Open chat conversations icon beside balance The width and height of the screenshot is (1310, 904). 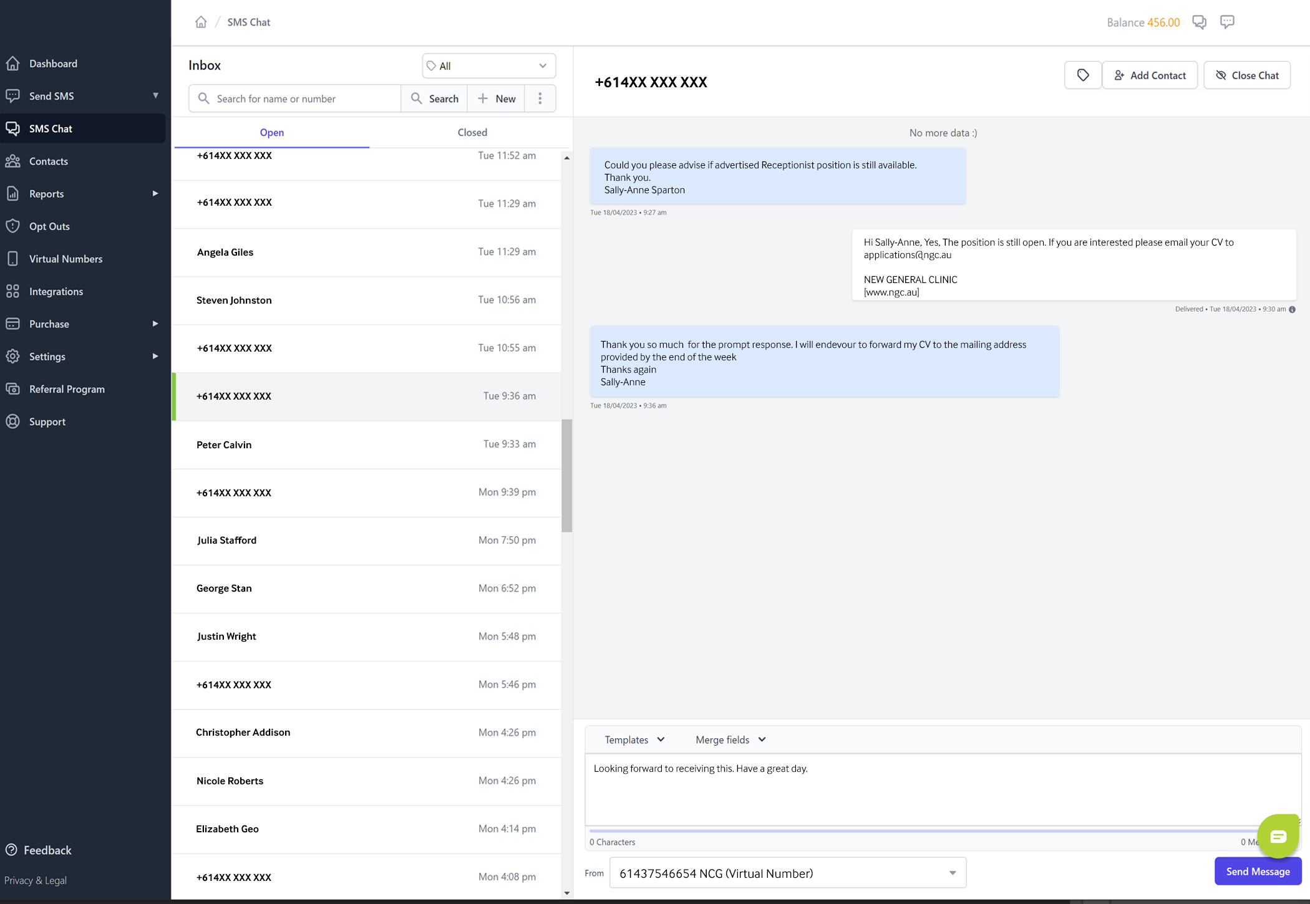[1199, 22]
